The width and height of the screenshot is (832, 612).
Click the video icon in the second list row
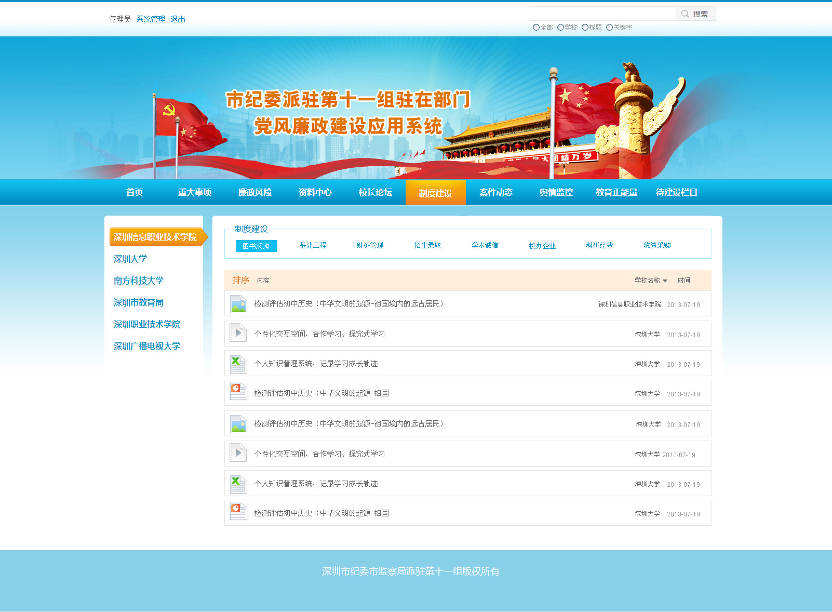[238, 334]
